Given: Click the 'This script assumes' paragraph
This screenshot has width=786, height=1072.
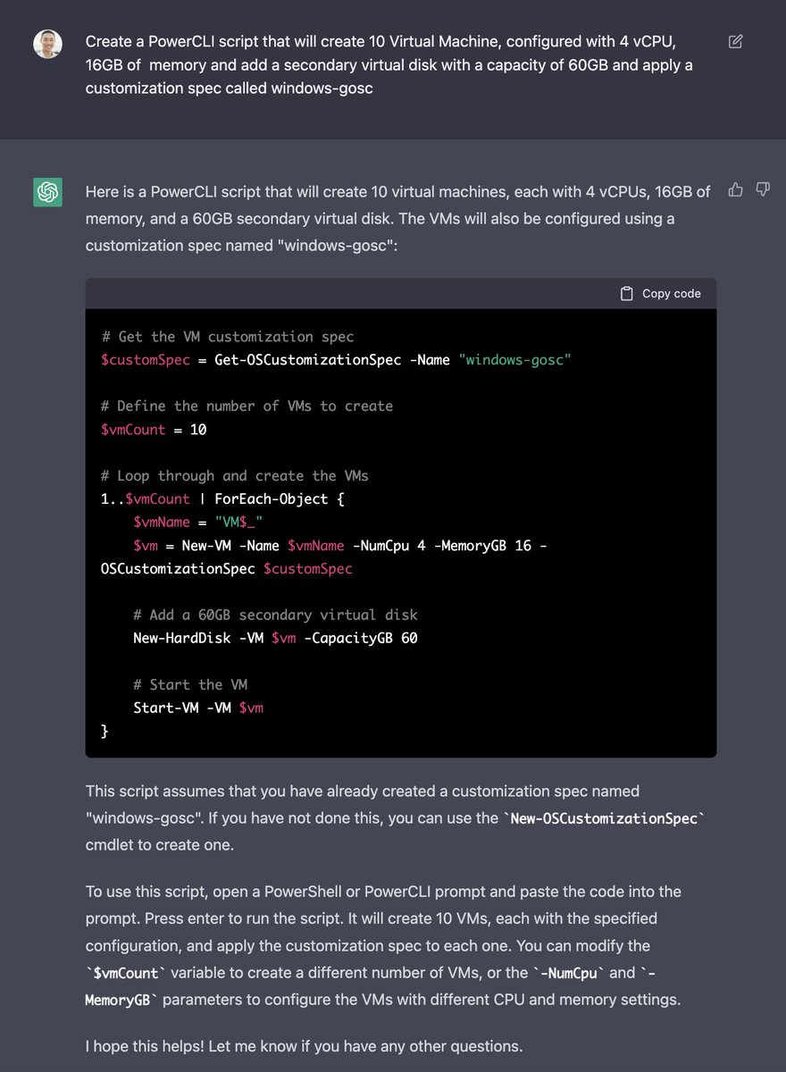Looking at the screenshot, I should tap(396, 817).
